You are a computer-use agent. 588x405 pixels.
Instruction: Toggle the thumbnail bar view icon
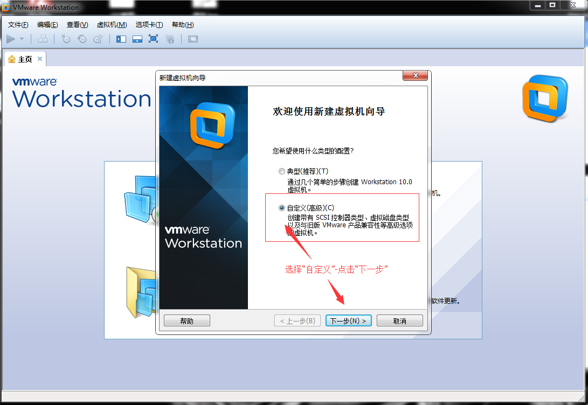[x=137, y=39]
